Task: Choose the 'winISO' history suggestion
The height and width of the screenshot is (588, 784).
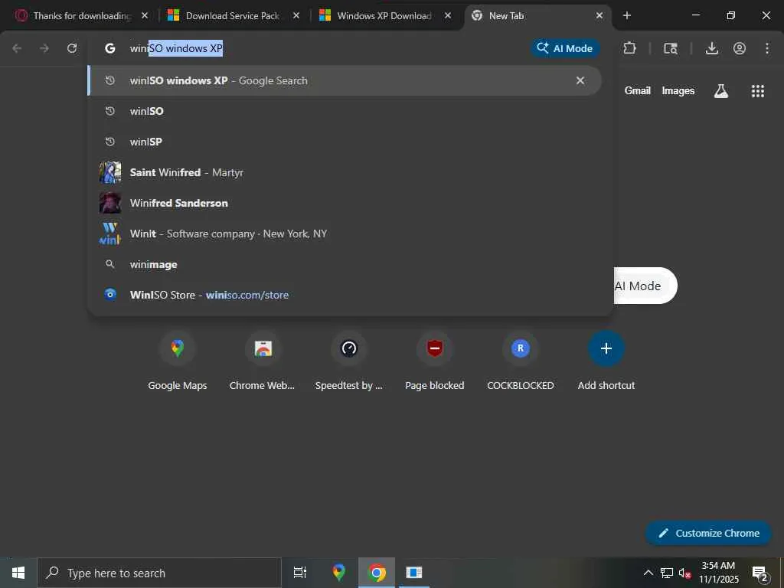Action: pos(345,111)
